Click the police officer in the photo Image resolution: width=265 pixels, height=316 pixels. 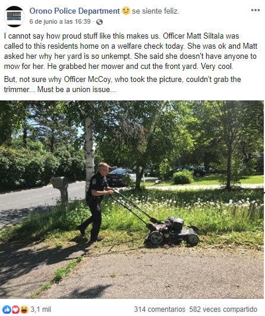(x=96, y=202)
